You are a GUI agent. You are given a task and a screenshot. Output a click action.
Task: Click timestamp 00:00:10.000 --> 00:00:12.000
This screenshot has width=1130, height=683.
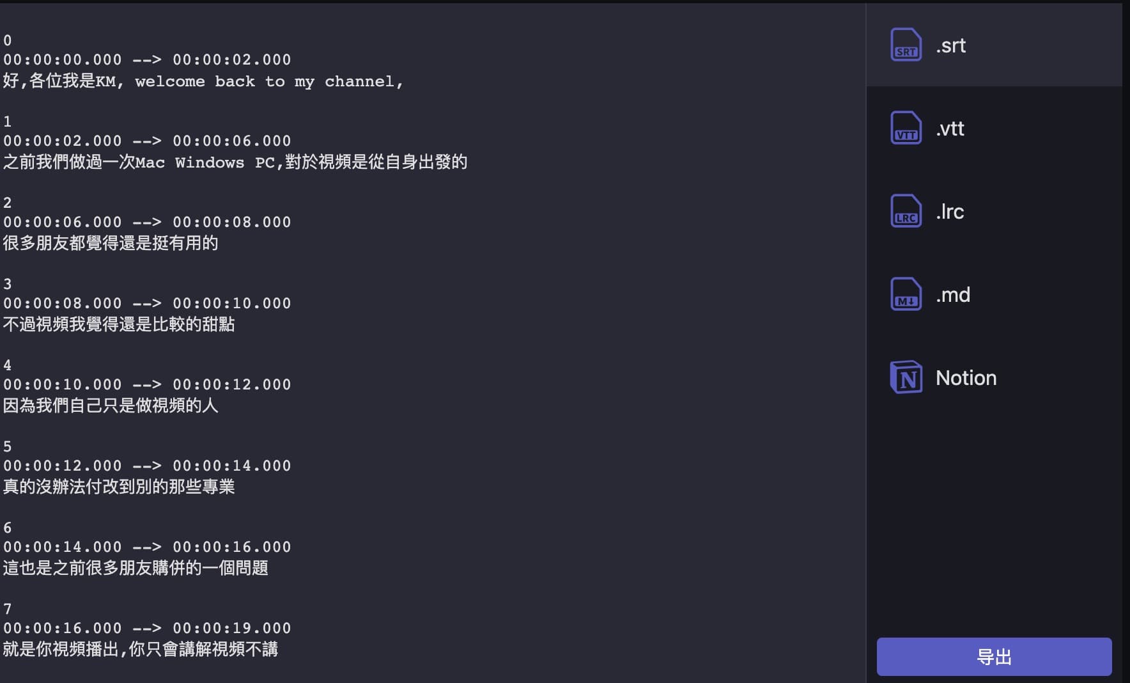tap(147, 384)
